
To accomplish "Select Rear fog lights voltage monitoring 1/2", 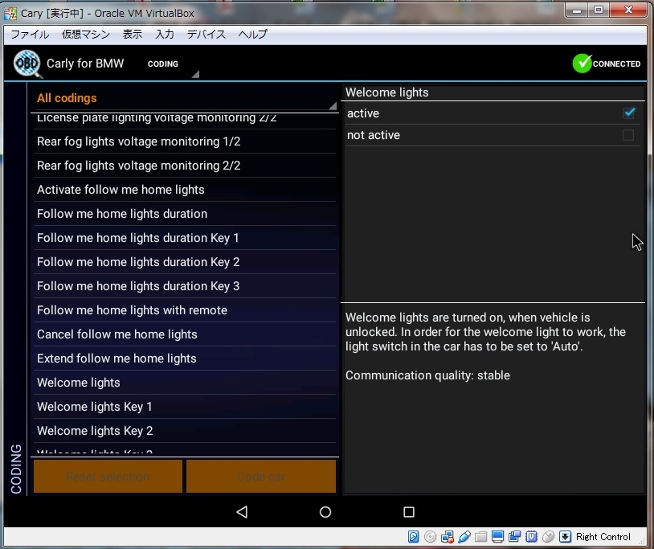I will pyautogui.click(x=184, y=141).
